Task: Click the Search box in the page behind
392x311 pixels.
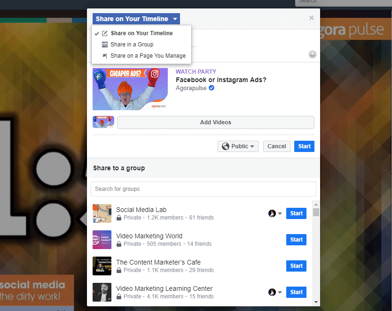Action: tap(344, 2)
